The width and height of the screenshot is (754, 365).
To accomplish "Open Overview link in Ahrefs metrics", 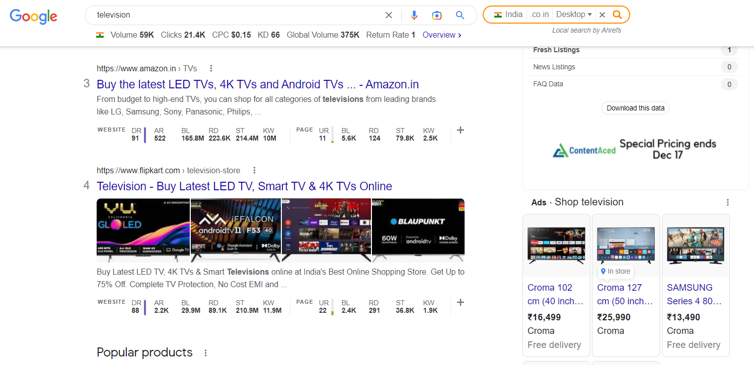I will coord(442,35).
